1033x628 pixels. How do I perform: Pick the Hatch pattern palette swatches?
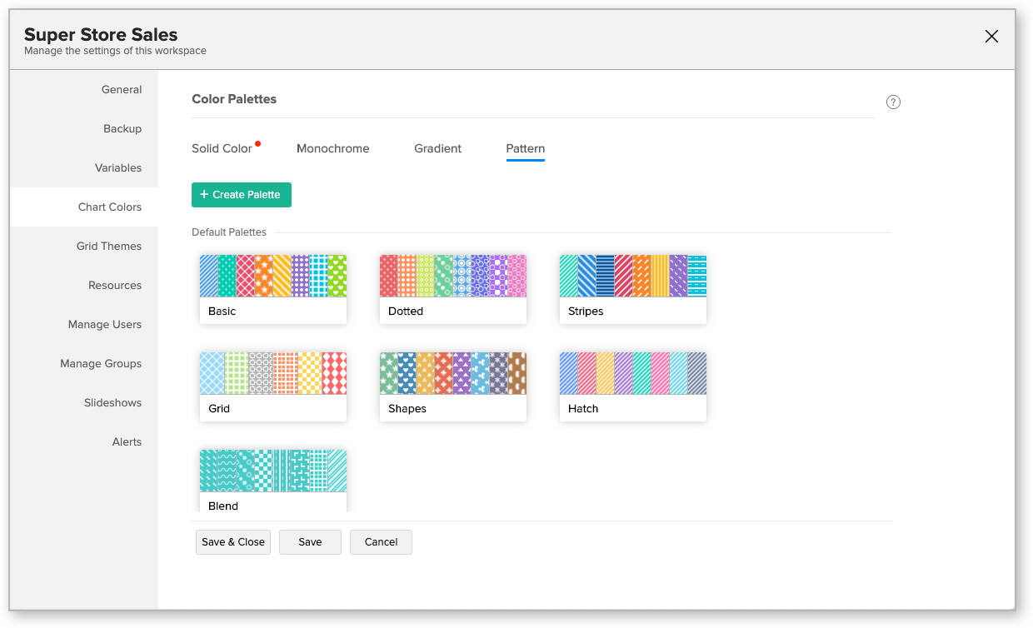633,373
